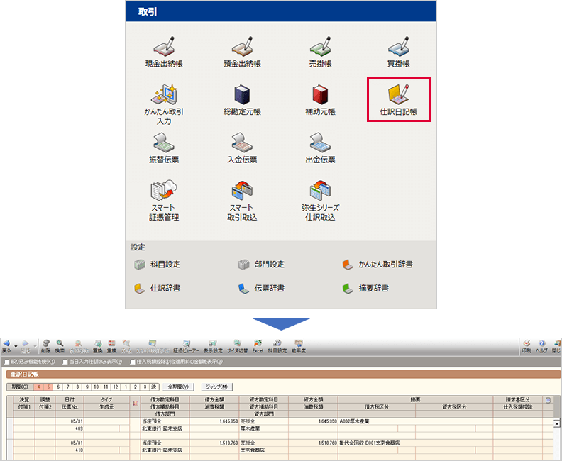
Task: Select month 6 in period selector
Action: 59,387
